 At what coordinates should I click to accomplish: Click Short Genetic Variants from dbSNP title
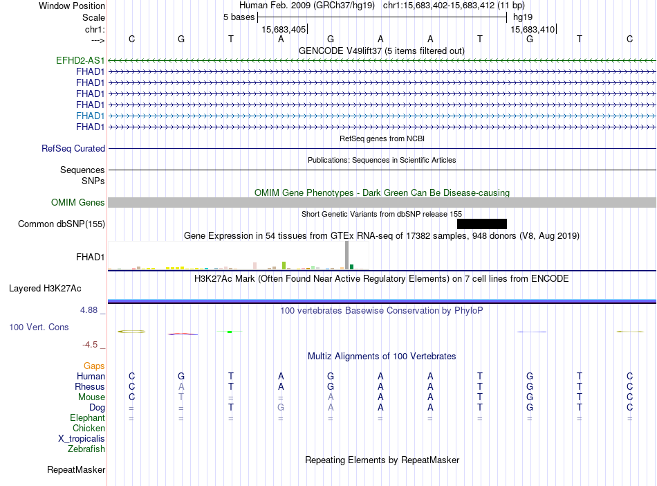pos(382,214)
